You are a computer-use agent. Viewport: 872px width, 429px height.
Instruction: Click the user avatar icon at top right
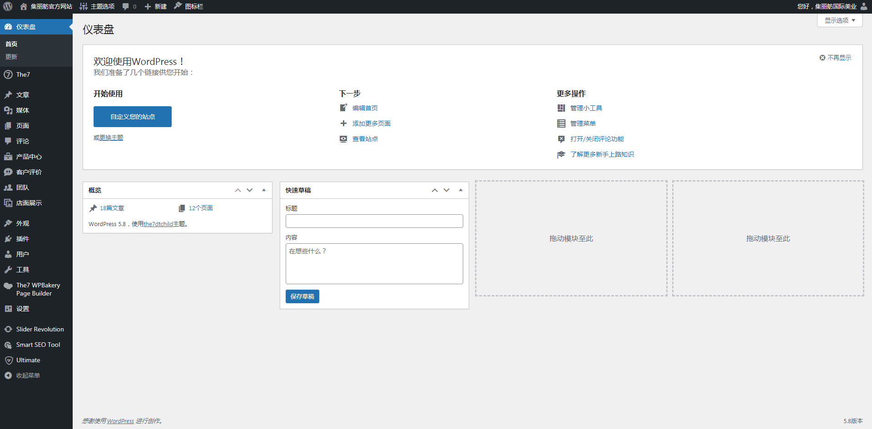point(863,6)
